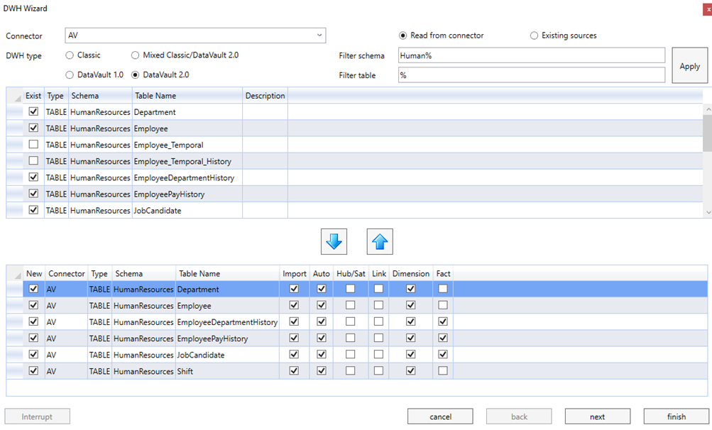Click the next button
Viewport: 712px width, 430px height.
coord(597,417)
